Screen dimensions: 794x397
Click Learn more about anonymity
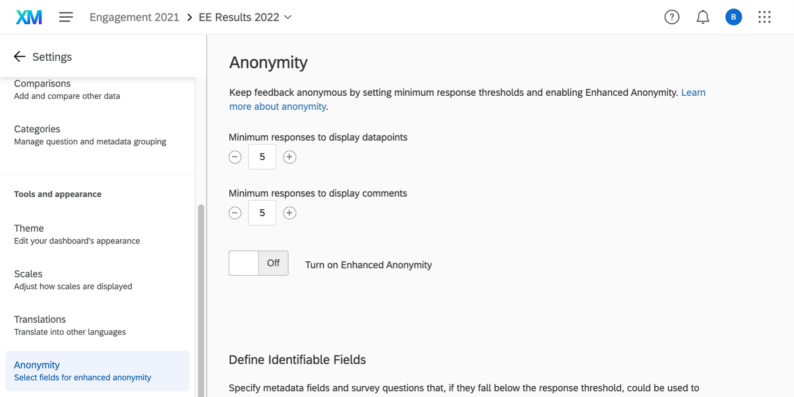coord(278,106)
